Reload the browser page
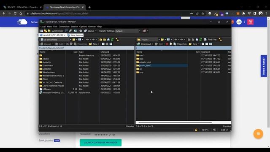 (x=15, y=13)
